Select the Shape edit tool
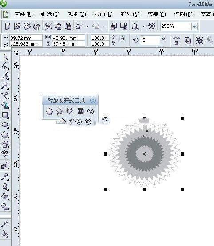The width and height of the screenshot is (214, 246). [5, 66]
